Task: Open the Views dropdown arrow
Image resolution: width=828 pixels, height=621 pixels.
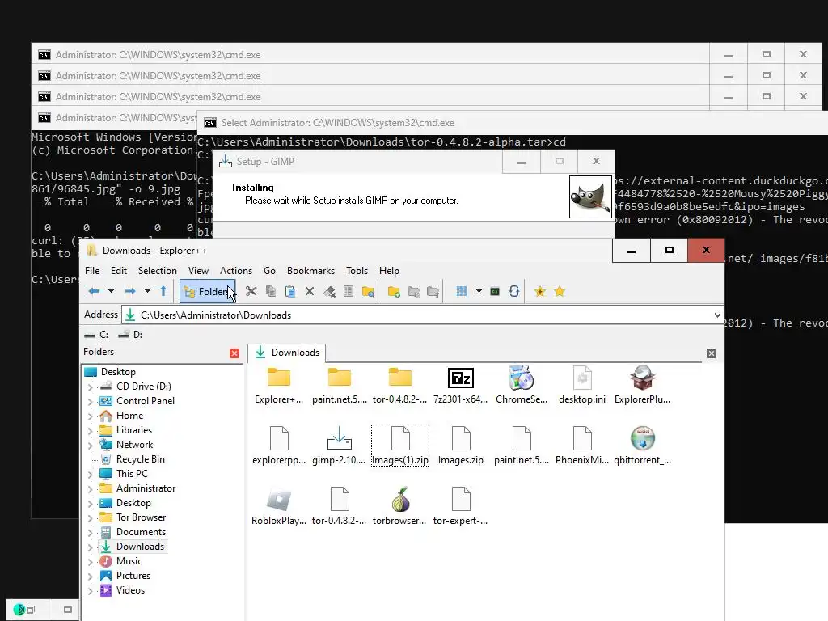Action: click(x=479, y=291)
